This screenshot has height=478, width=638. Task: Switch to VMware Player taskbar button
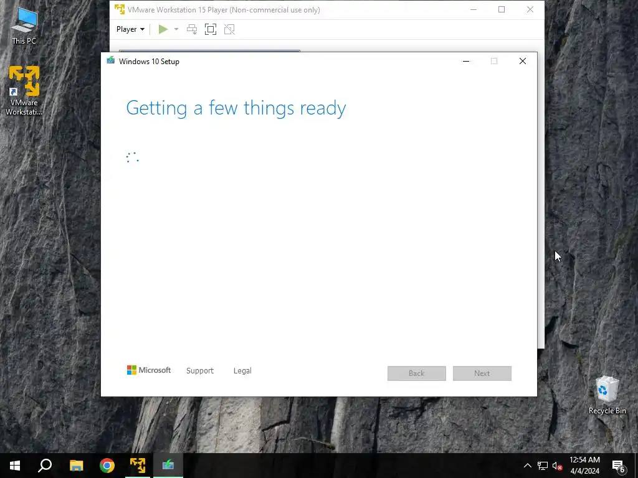pos(138,466)
